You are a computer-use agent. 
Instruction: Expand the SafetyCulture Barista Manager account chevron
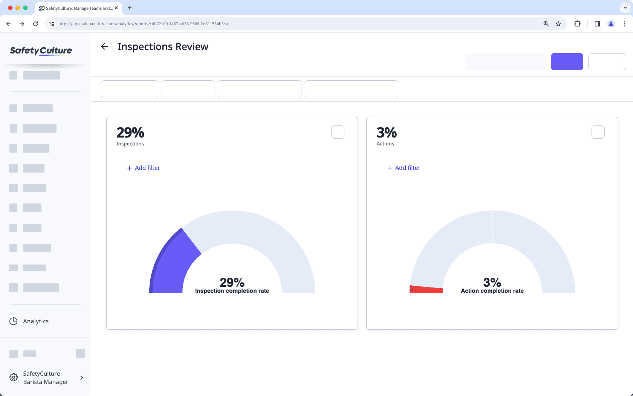[x=81, y=377]
